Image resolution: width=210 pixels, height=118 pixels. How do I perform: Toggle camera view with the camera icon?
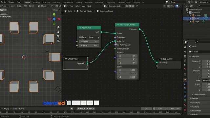(58, 36)
